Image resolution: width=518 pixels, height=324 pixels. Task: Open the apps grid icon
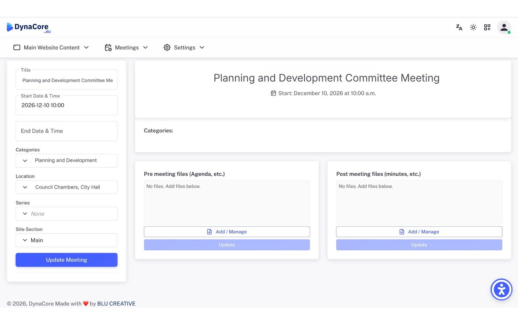point(487,28)
